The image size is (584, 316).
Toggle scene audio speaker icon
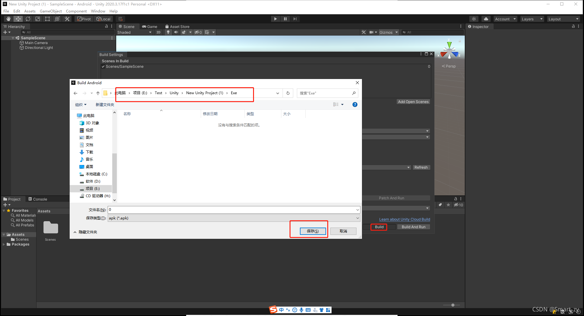tap(176, 32)
